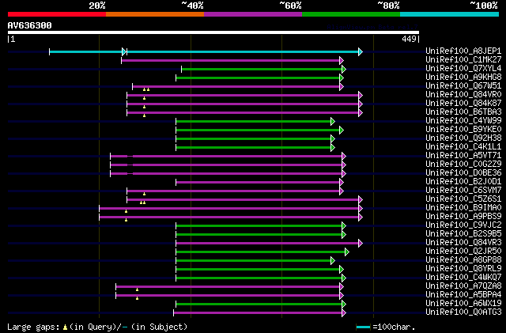Screen dimensions: 506x333
Task: Select the purple alignment bar for A7QZA8
Action: click(x=229, y=287)
